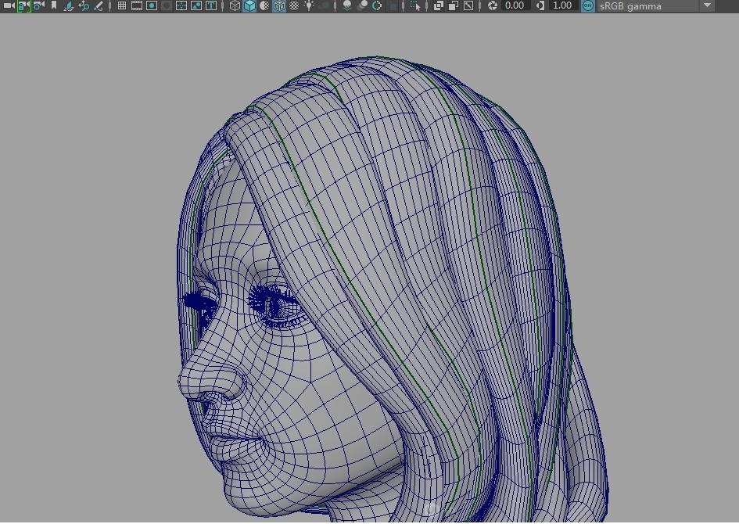Image resolution: width=739 pixels, height=524 pixels.
Task: Toggle the Safe Title icon
Action: [211, 5]
